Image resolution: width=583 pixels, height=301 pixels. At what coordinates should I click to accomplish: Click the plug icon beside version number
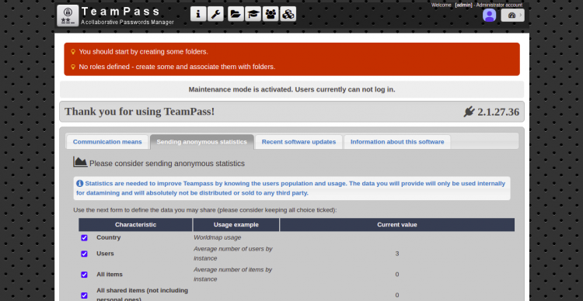click(x=470, y=112)
